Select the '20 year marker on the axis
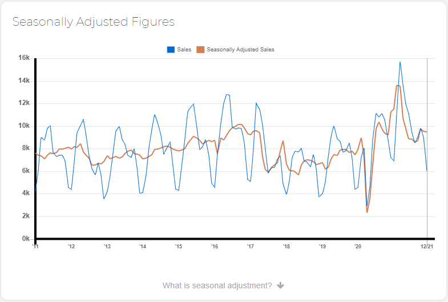The height and width of the screenshot is (302, 448). pyautogui.click(x=358, y=246)
